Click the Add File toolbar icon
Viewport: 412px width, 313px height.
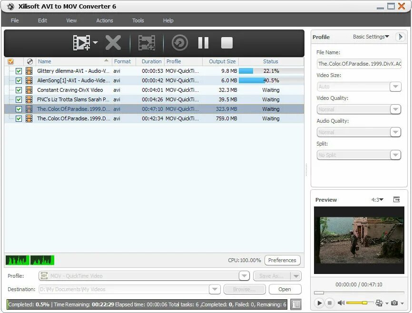81,43
